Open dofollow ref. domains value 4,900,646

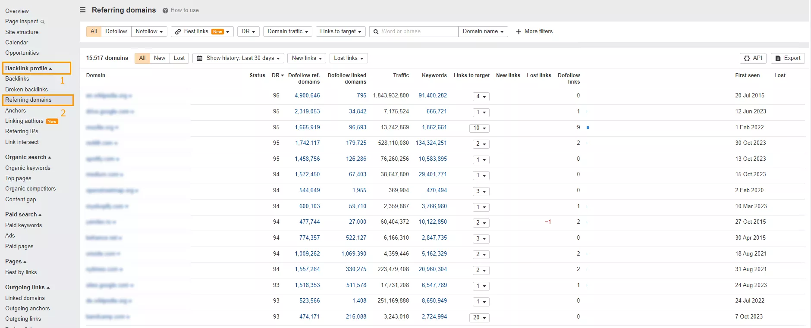pyautogui.click(x=307, y=96)
